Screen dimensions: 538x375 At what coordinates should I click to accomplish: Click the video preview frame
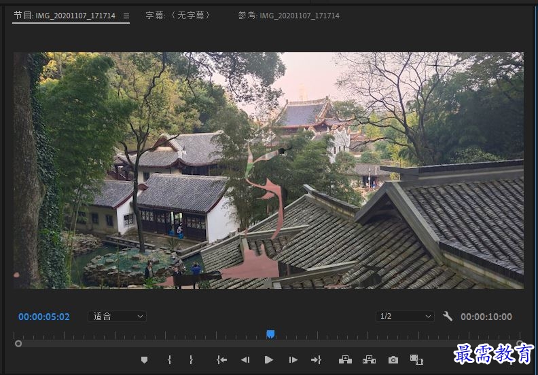(268, 170)
